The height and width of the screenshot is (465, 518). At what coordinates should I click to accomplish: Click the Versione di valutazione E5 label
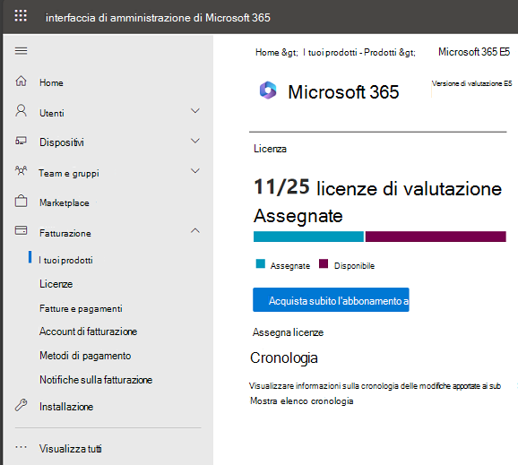(471, 83)
